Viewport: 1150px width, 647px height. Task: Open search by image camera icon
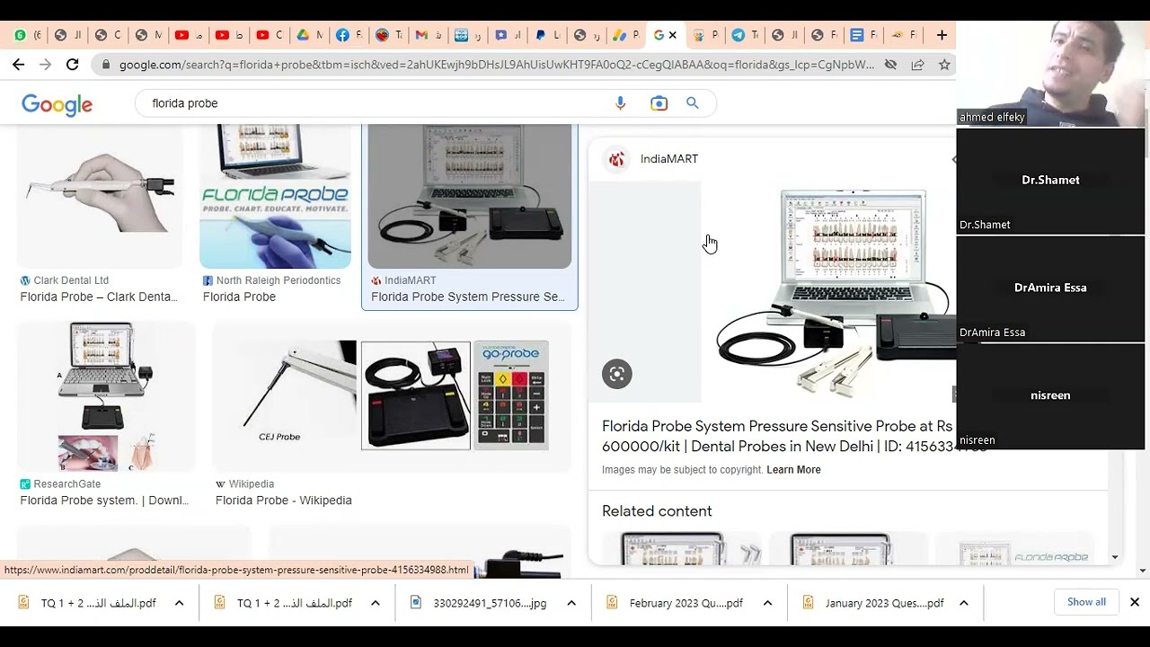coord(659,103)
